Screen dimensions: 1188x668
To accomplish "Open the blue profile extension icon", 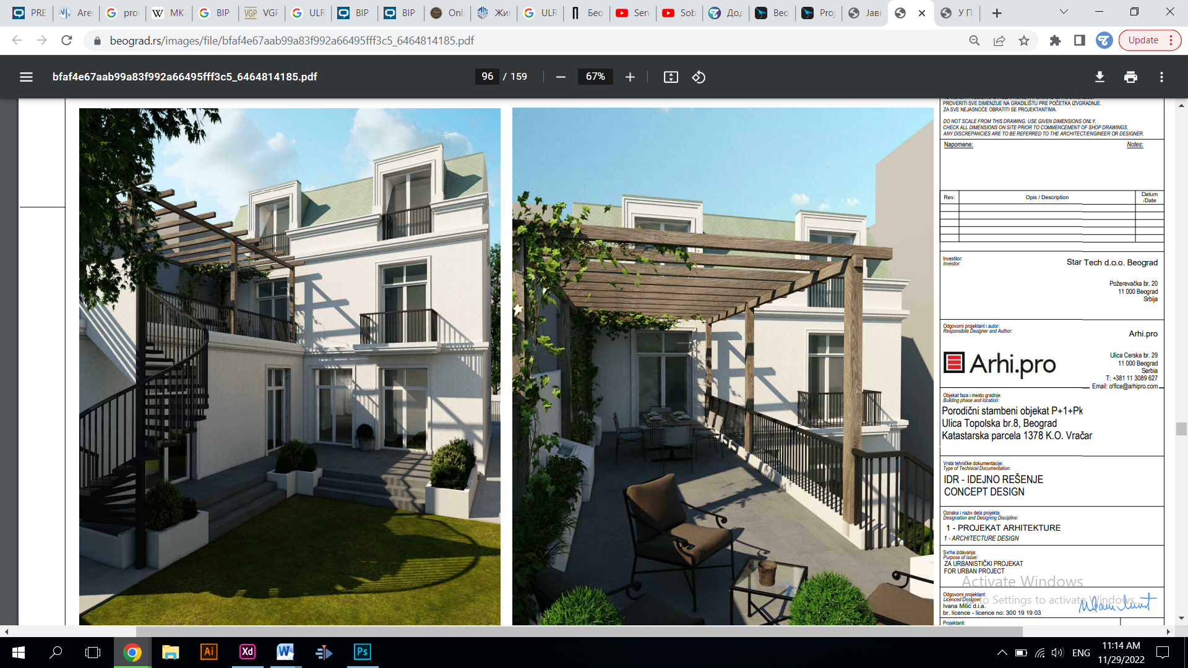I will pos(1104,40).
